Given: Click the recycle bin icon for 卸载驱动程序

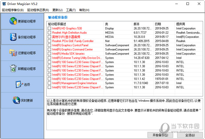Looking at the screenshot, I should click(13, 68).
